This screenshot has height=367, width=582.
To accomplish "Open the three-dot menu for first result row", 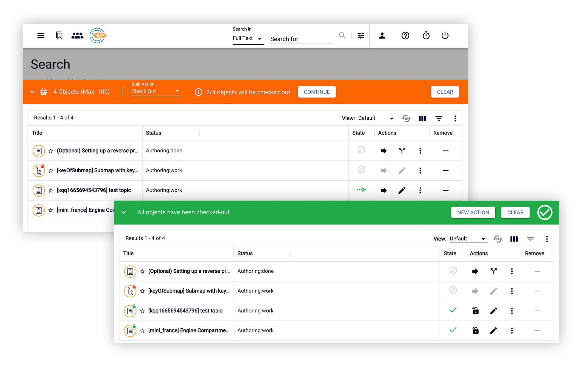I will click(420, 151).
